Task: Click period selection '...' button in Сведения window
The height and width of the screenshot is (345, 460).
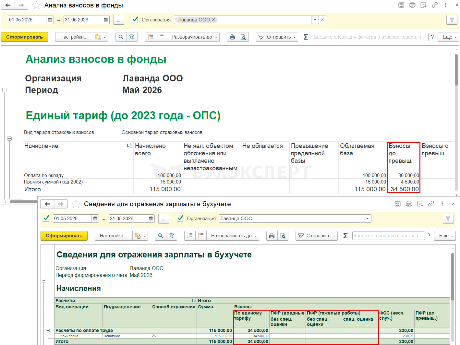Action: click(x=164, y=219)
